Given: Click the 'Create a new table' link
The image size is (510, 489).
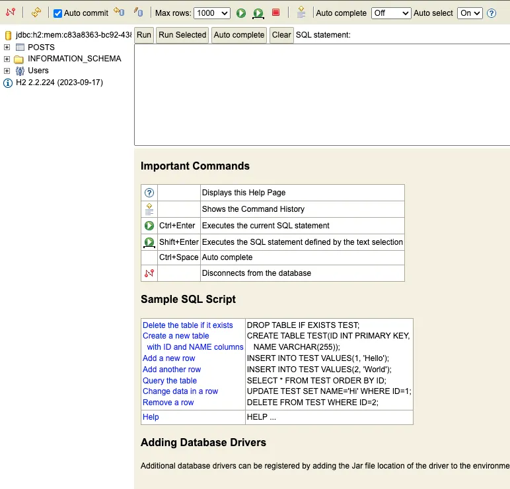Looking at the screenshot, I should pos(176,336).
